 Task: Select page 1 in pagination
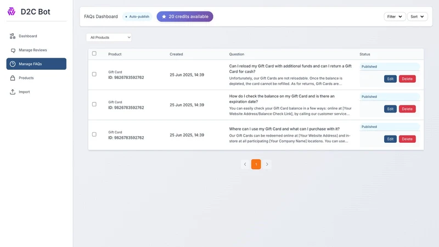click(256, 164)
